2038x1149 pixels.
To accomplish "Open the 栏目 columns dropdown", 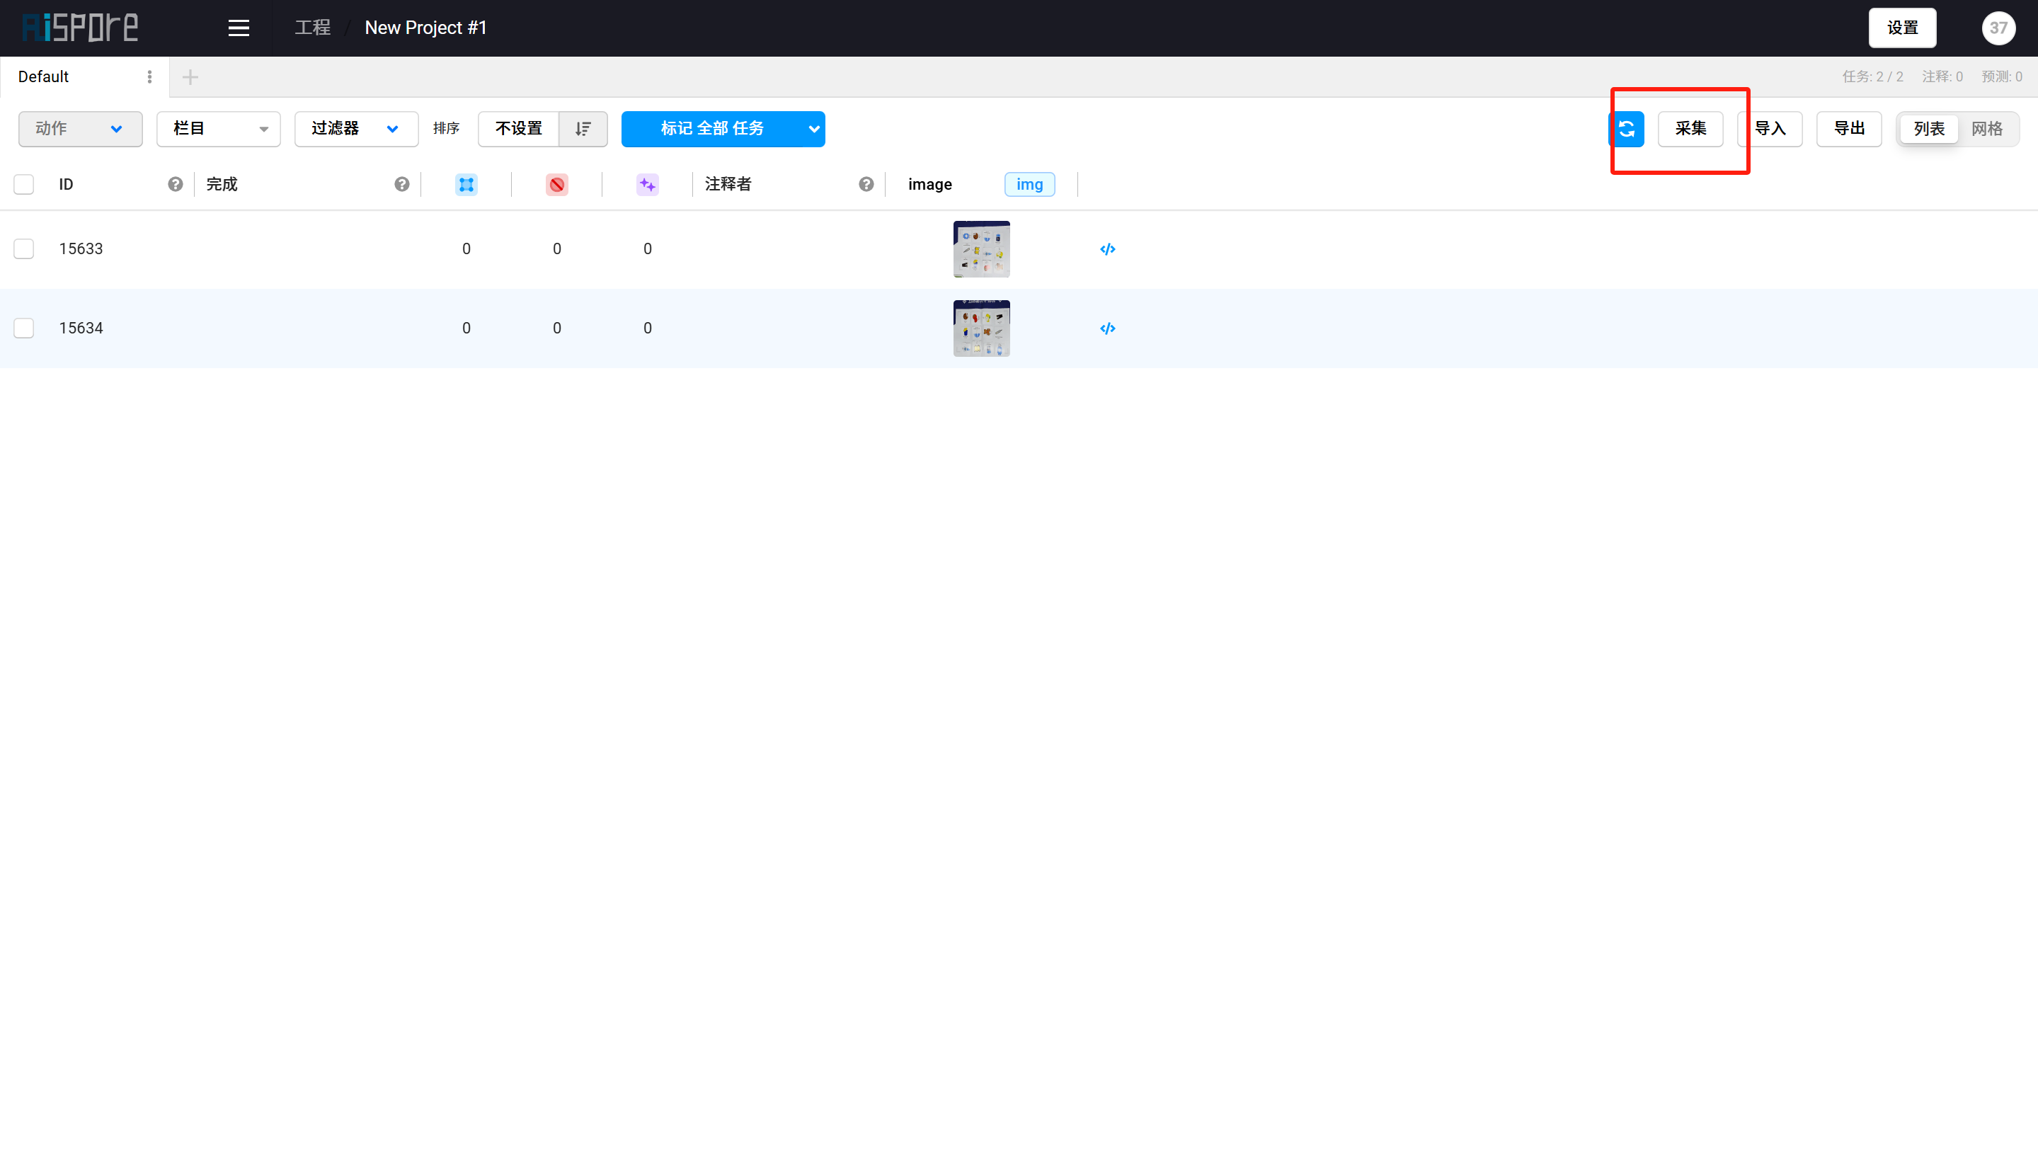I will [x=218, y=129].
